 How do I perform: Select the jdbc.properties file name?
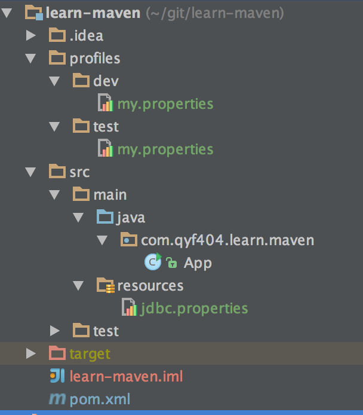coord(194,309)
